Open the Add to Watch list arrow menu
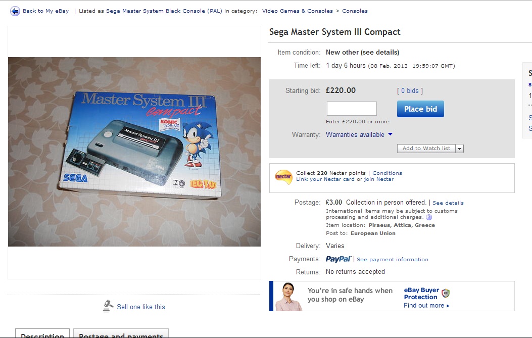This screenshot has height=338, width=532. (x=459, y=149)
